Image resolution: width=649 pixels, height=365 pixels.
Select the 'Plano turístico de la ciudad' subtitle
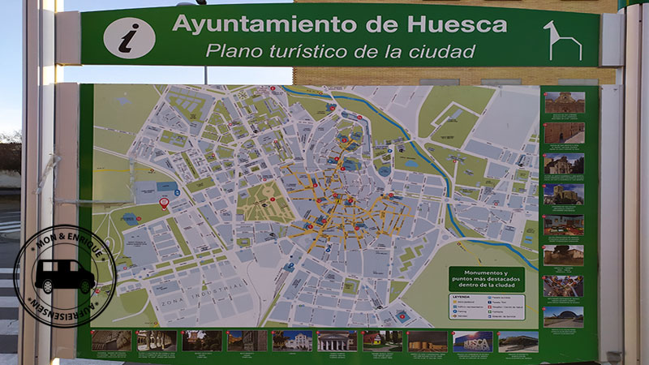click(340, 51)
